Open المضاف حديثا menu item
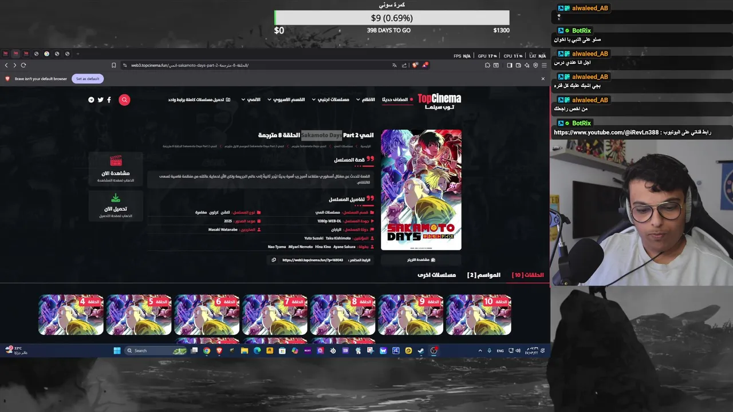The image size is (733, 412). (x=397, y=100)
